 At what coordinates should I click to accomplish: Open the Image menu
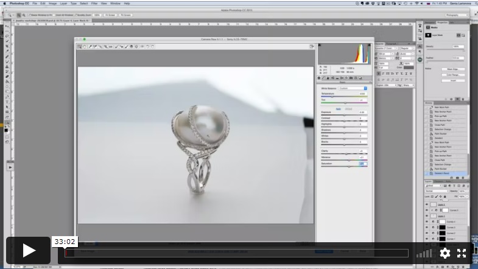pyautogui.click(x=53, y=4)
